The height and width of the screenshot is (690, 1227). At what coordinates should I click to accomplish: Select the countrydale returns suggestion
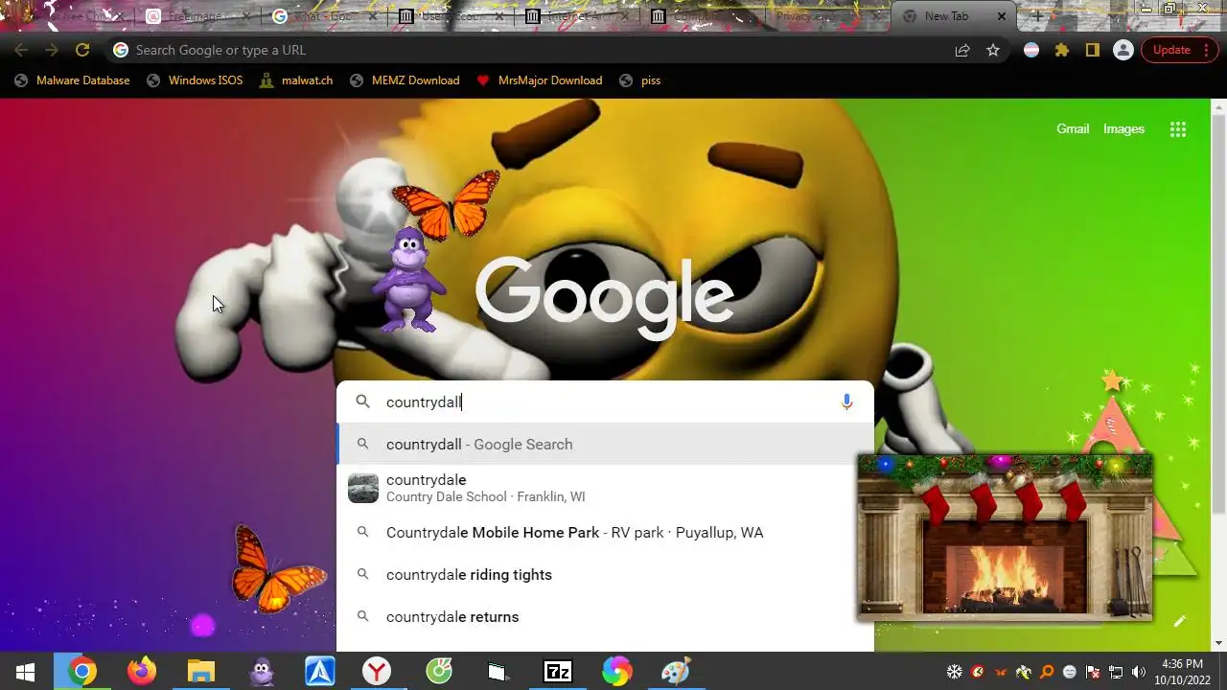coord(605,617)
